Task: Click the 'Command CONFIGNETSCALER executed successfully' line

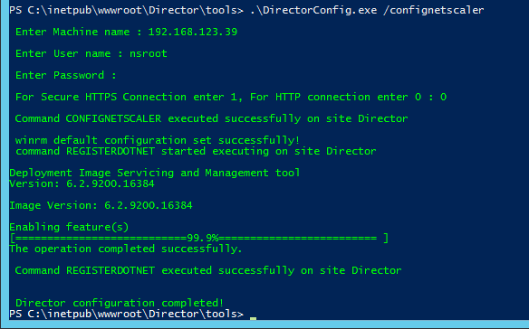Action: pyautogui.click(x=212, y=118)
